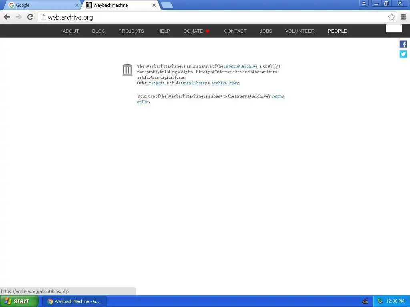The width and height of the screenshot is (410, 307).
Task: Go back using the browser back arrow
Action: pyautogui.click(x=7, y=17)
